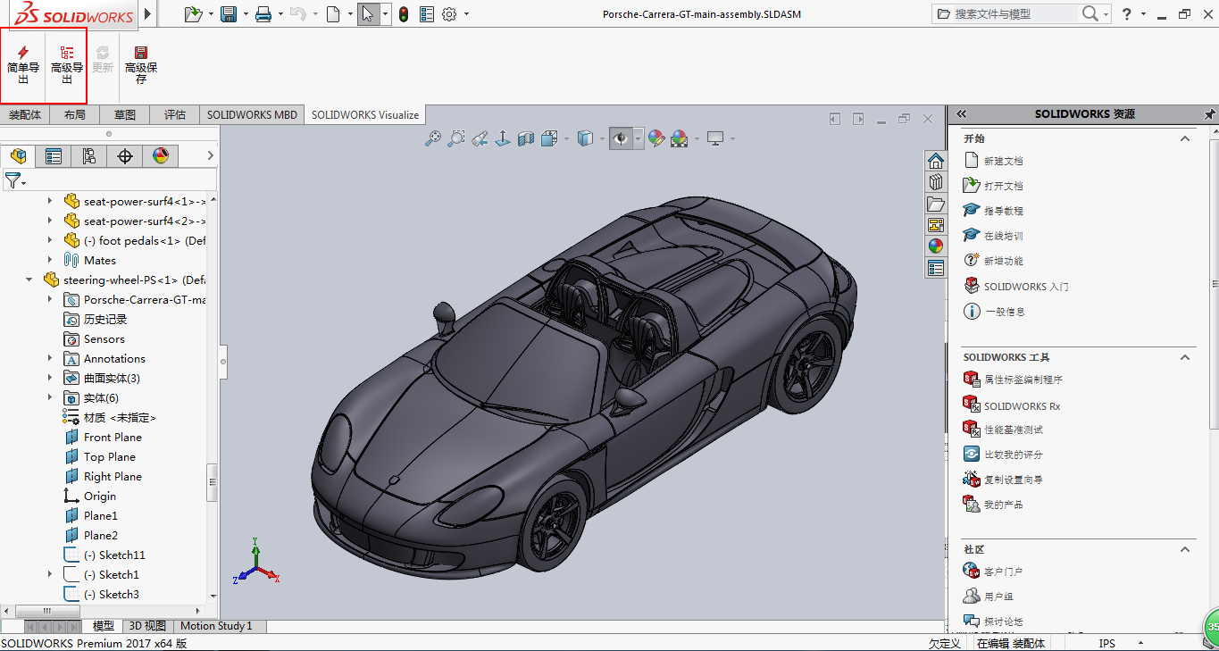Click the View Orientation cube icon
The image size is (1219, 651).
[x=549, y=138]
